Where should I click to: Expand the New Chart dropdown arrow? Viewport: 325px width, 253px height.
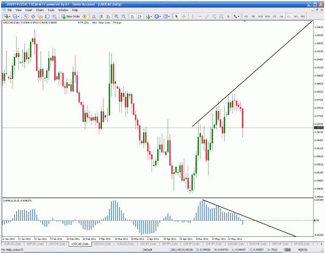pyautogui.click(x=9, y=17)
